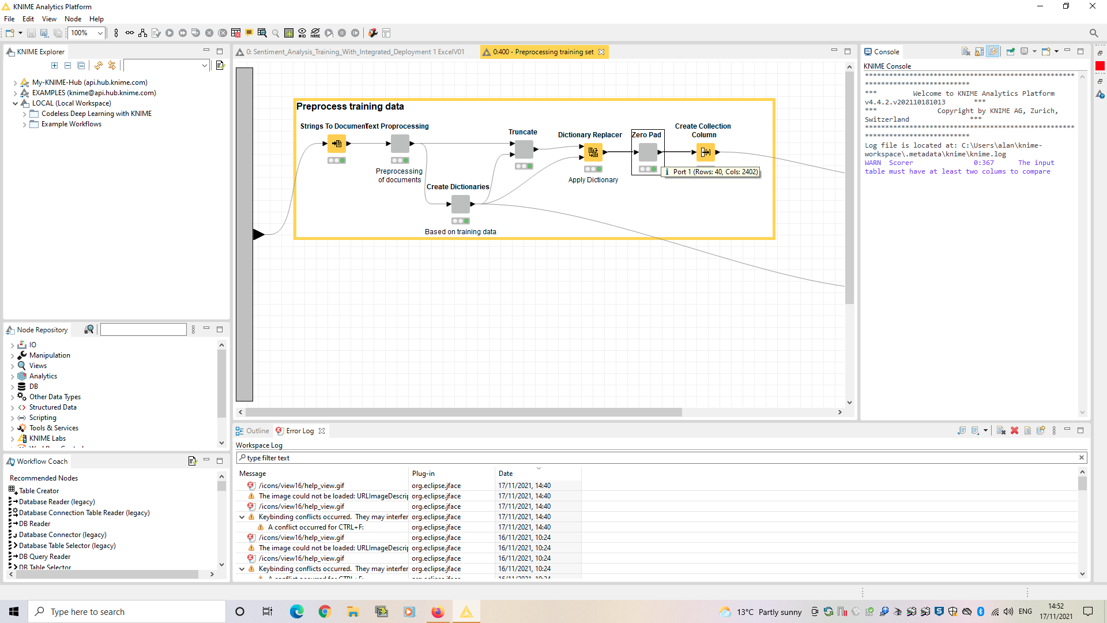Click red delete log icon in Error Log
The width and height of the screenshot is (1107, 623).
[x=1015, y=430]
